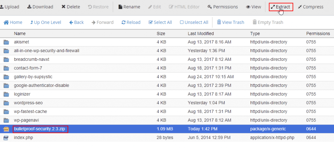Viewport: 334px width, 148px height.
Task: Click the Compress button
Action: [310, 7]
